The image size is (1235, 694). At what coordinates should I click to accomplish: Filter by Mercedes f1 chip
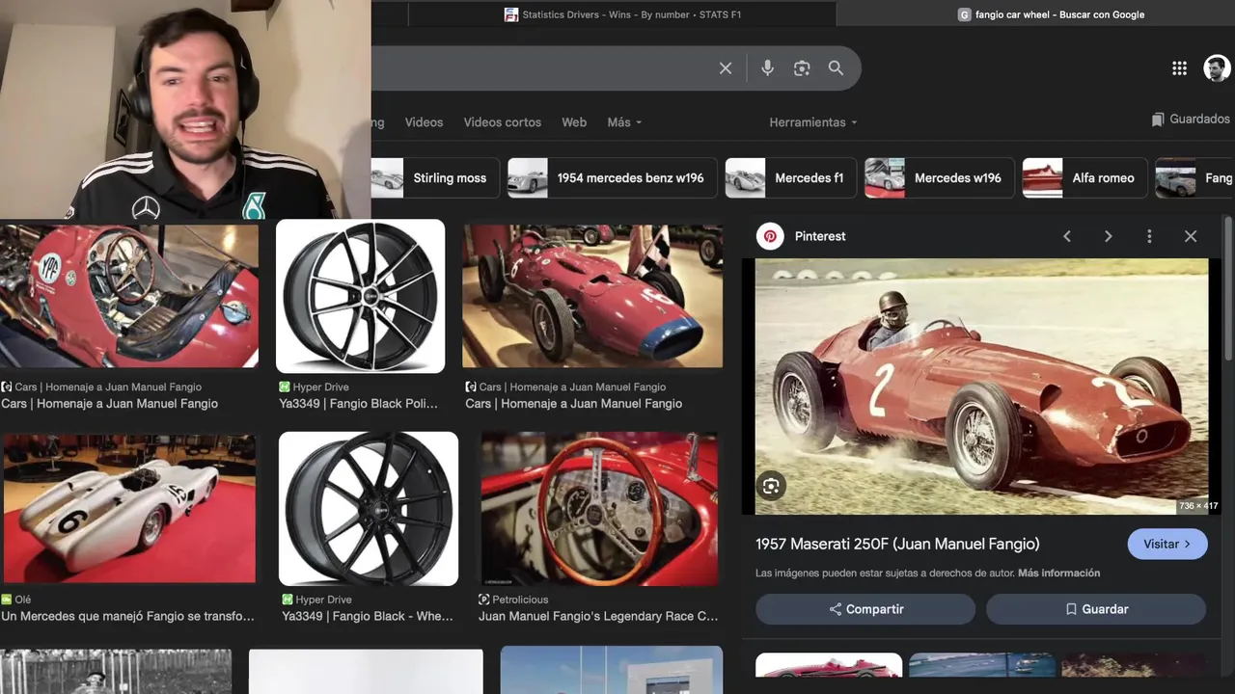pyautogui.click(x=791, y=178)
